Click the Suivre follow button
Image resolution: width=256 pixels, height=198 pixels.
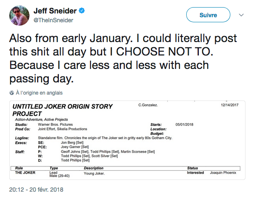208,15
